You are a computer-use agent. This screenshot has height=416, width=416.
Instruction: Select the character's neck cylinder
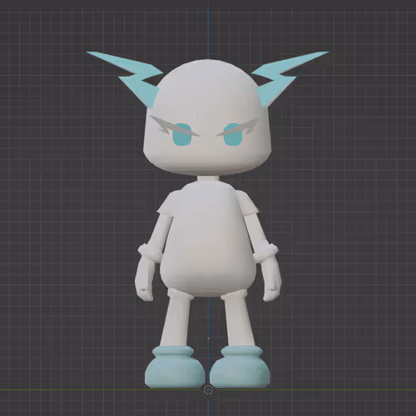coord(208,179)
